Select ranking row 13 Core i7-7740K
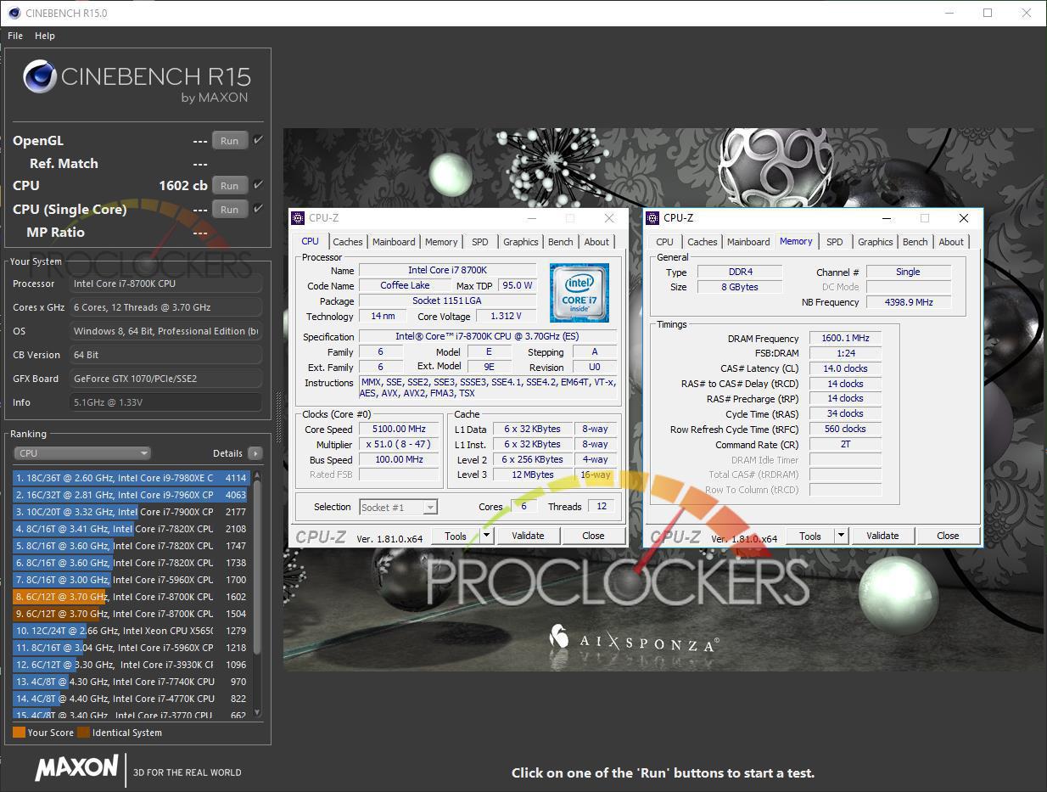The width and height of the screenshot is (1047, 792). 131,682
